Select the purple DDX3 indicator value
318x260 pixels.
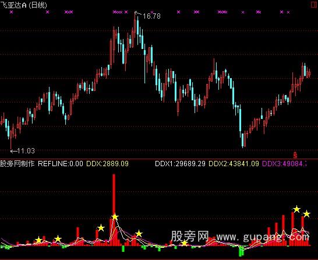coord(284,164)
